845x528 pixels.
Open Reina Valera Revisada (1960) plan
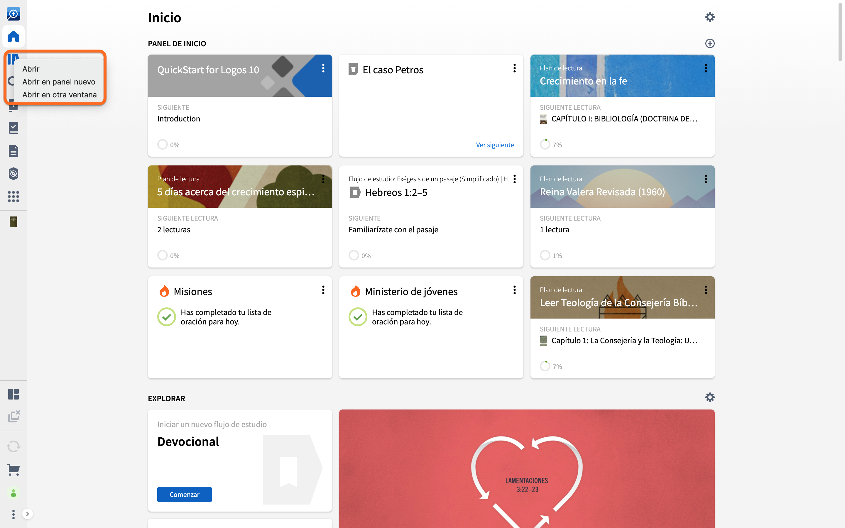[602, 192]
